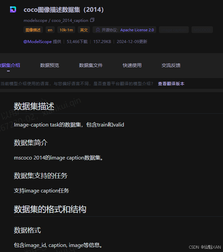This screenshot has width=223, height=252.
Task: Open the 交流反馈 tab
Action: tap(171, 65)
